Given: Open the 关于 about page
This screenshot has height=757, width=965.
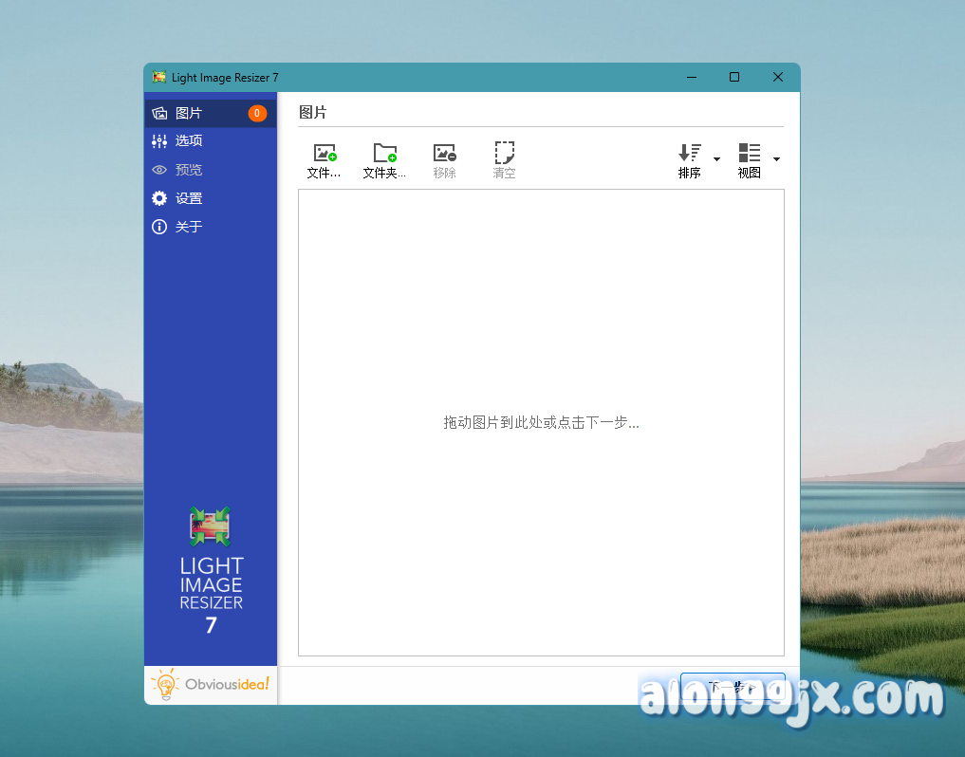Looking at the screenshot, I should pos(189,227).
